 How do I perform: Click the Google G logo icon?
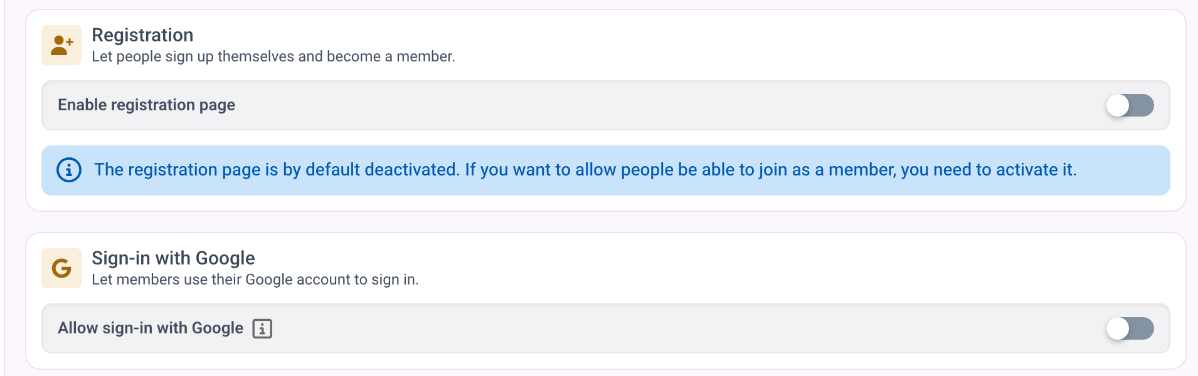click(x=61, y=268)
